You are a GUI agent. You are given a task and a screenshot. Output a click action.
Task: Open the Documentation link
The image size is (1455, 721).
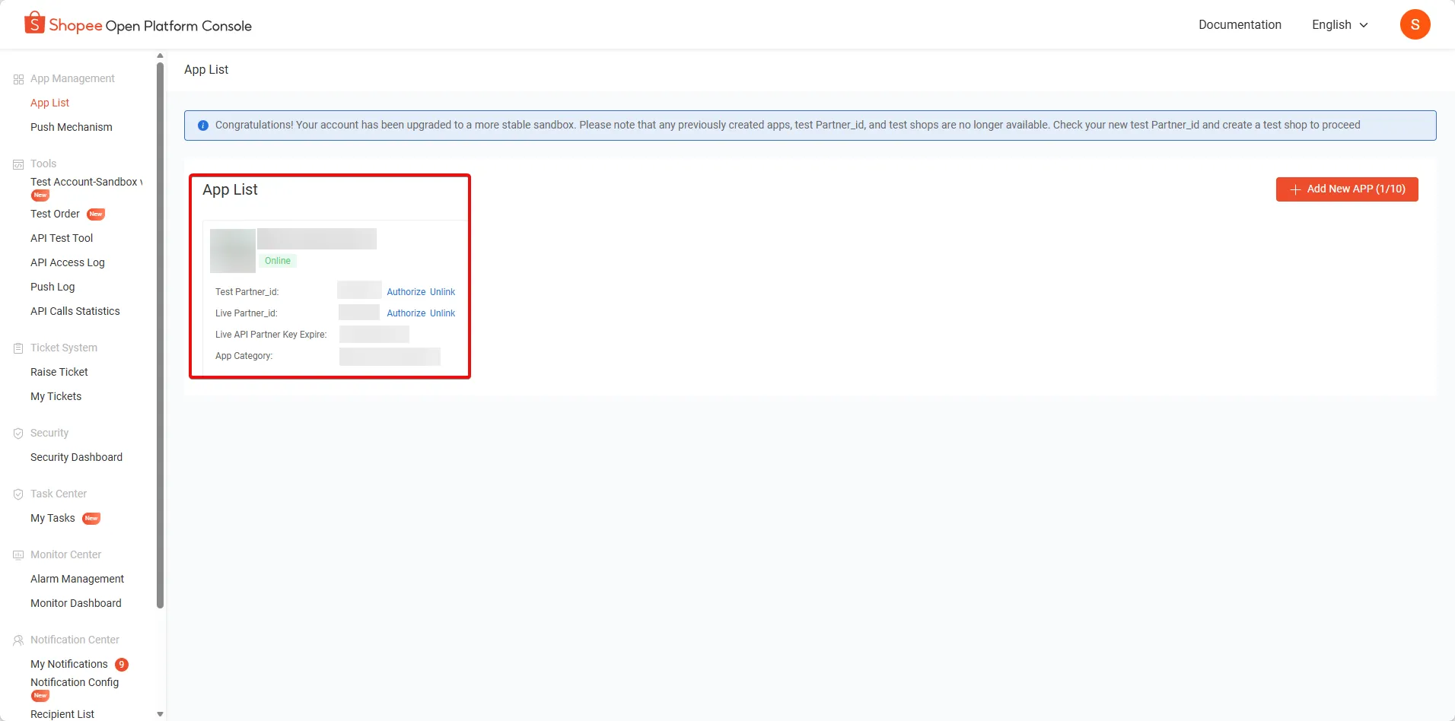[1240, 25]
